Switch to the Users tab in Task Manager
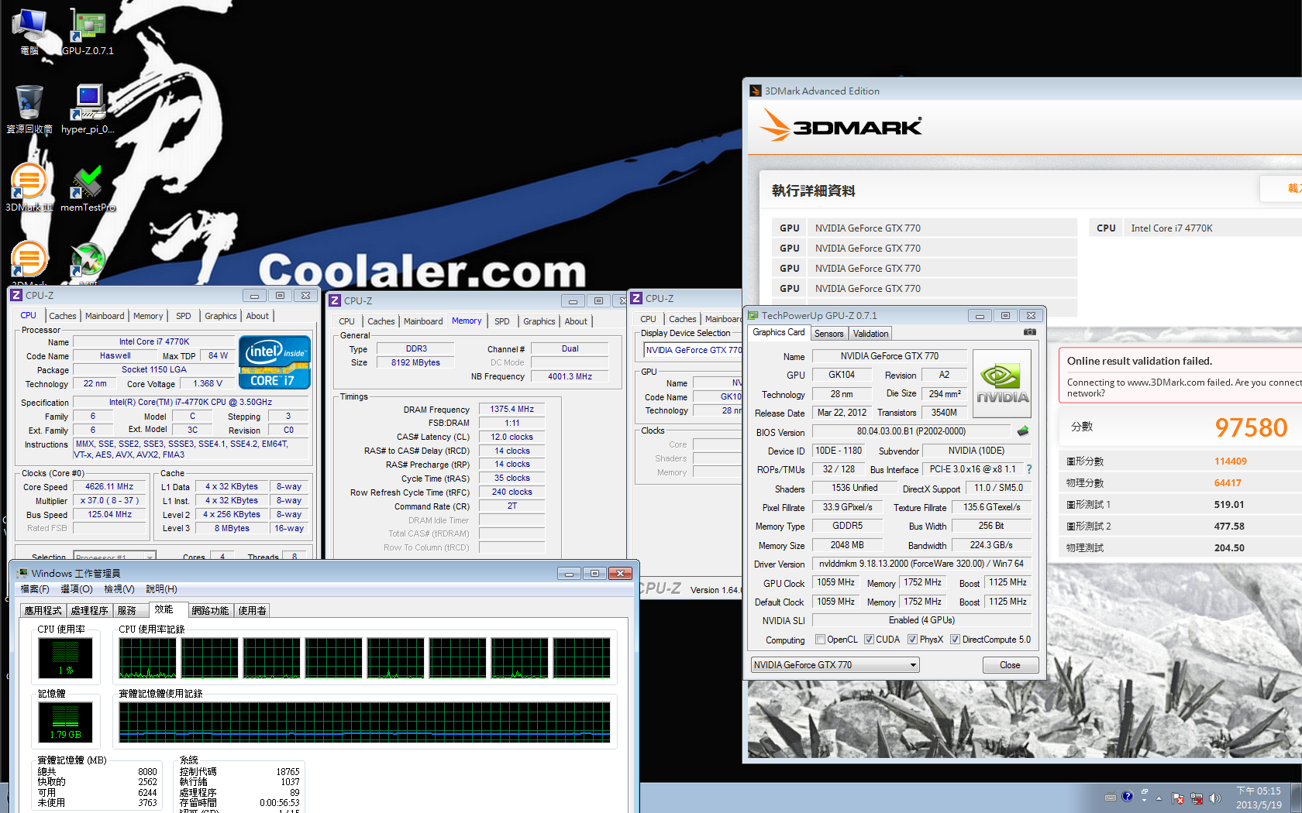Viewport: 1302px width, 813px height. 252,610
